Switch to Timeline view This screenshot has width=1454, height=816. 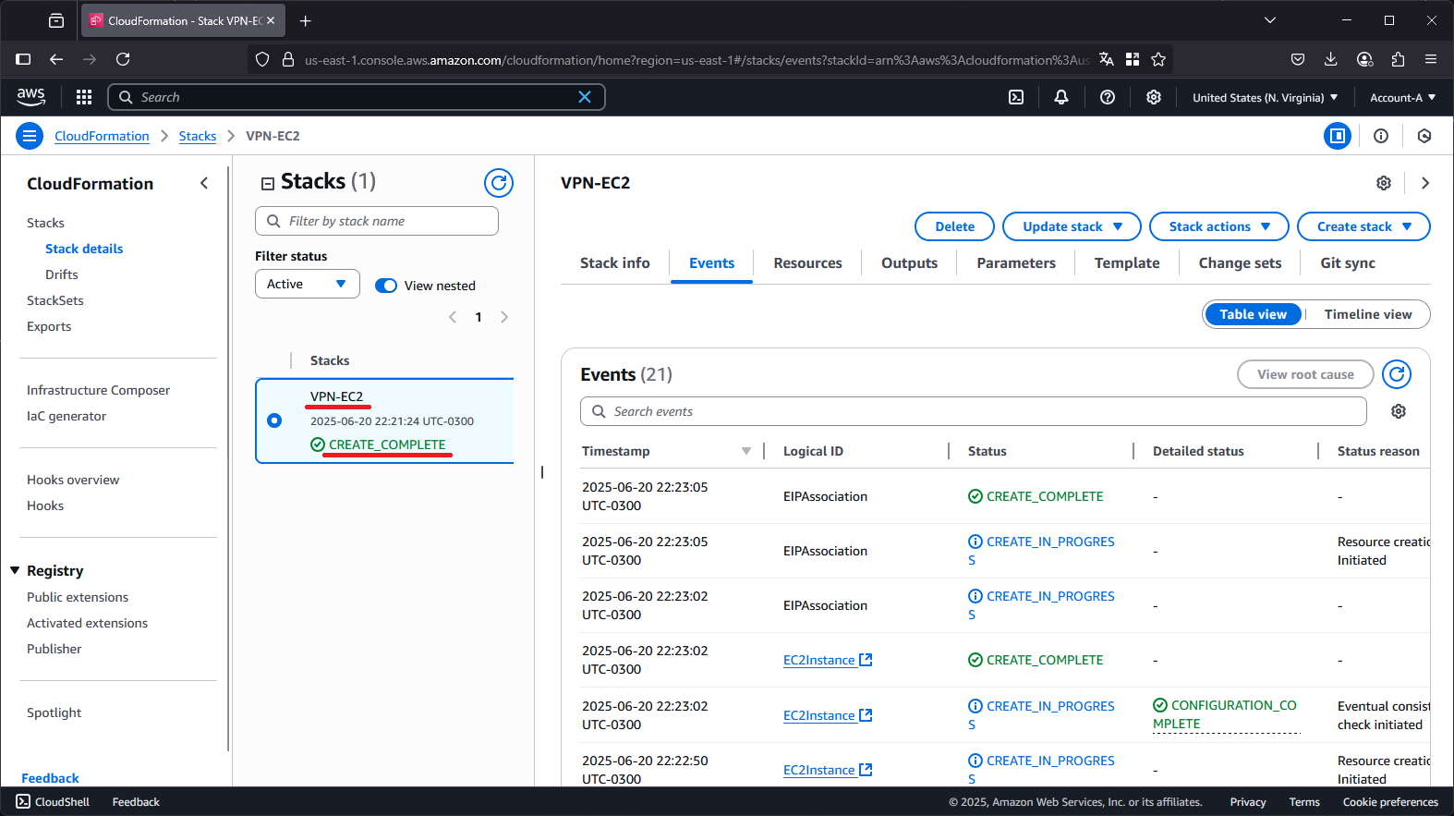click(1368, 314)
